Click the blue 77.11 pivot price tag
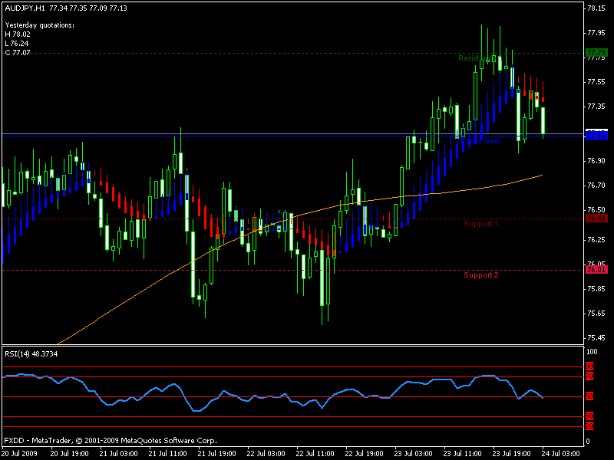The image size is (614, 460). (596, 135)
